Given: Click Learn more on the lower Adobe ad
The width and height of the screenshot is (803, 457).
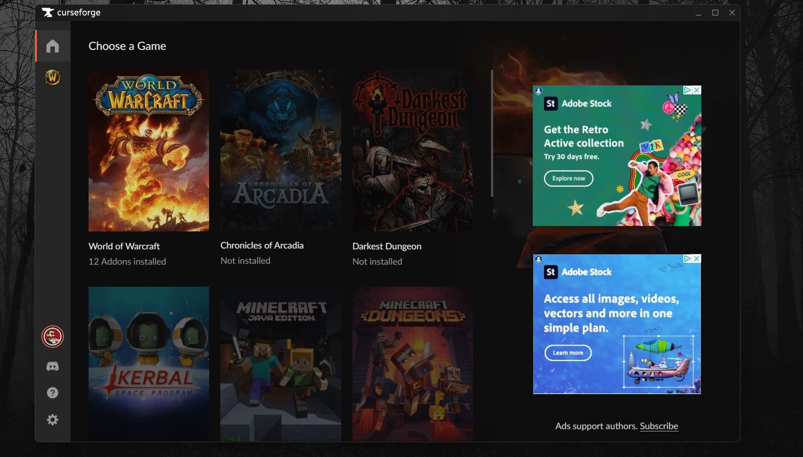Looking at the screenshot, I should click(568, 353).
